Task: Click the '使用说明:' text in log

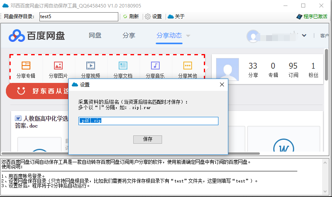Action: pos(12,167)
